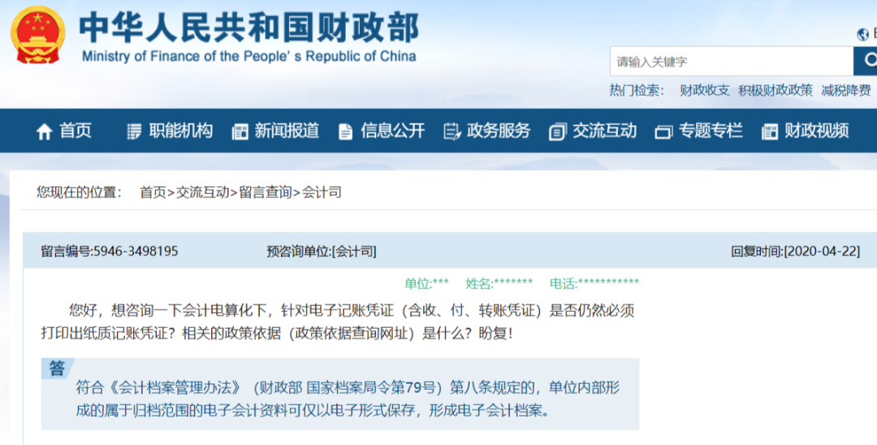The image size is (877, 445).
Task: Click the search magnifier button
Action: pyautogui.click(x=866, y=61)
